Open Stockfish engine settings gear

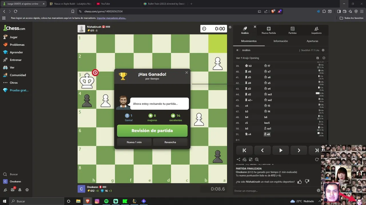tap(323, 50)
